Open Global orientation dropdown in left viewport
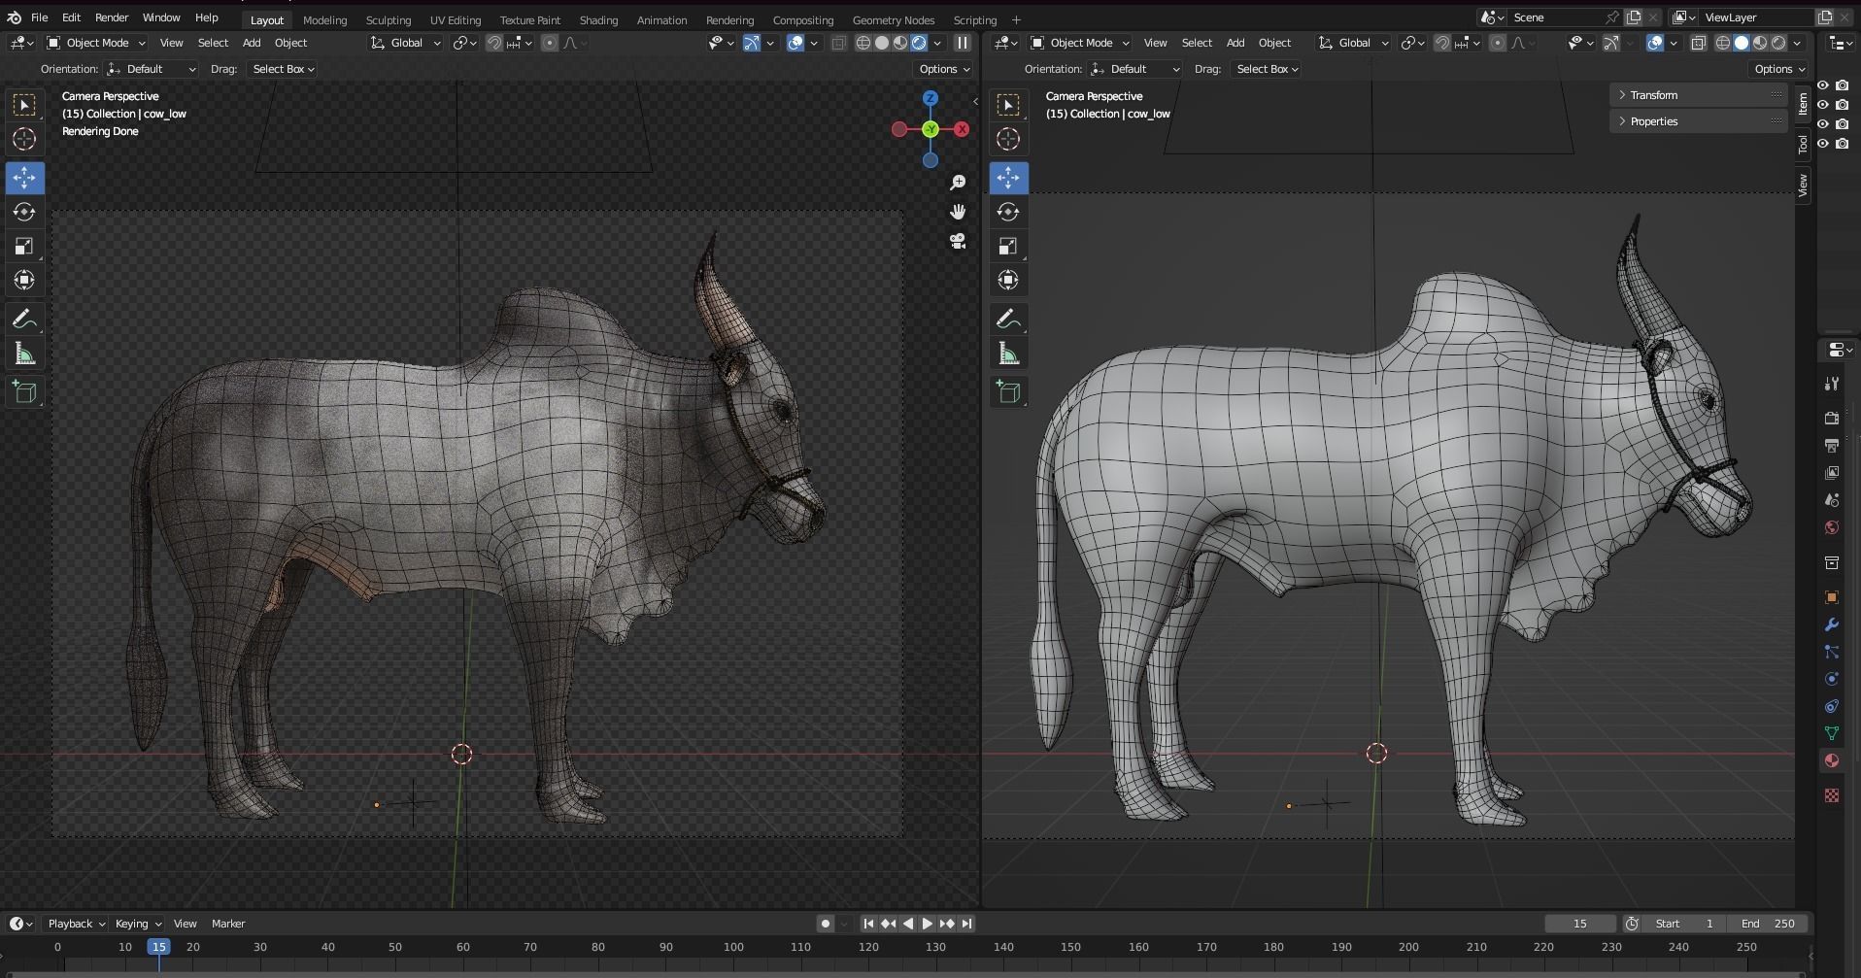 (405, 43)
